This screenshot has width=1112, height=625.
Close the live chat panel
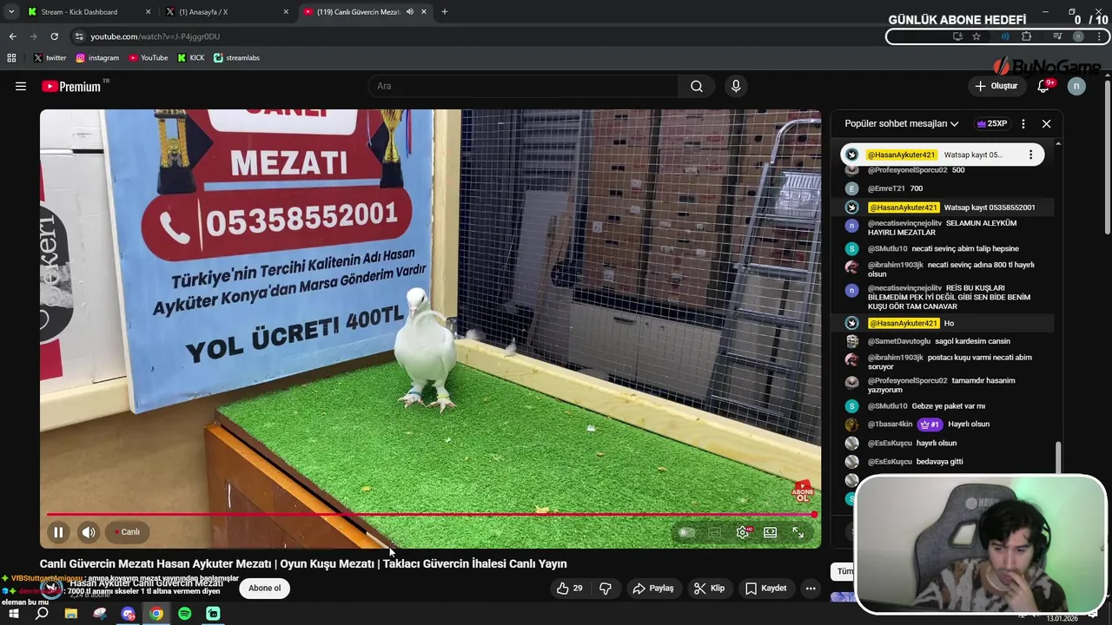coord(1046,124)
